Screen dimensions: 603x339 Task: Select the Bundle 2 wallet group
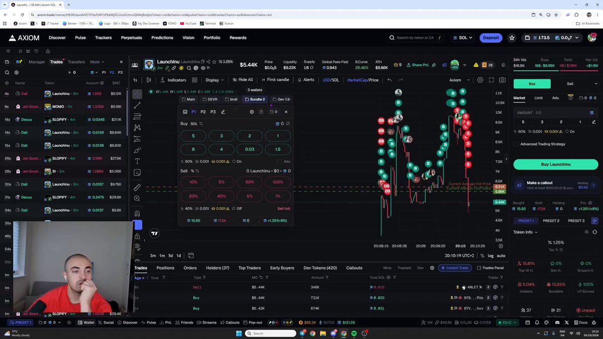(255, 99)
